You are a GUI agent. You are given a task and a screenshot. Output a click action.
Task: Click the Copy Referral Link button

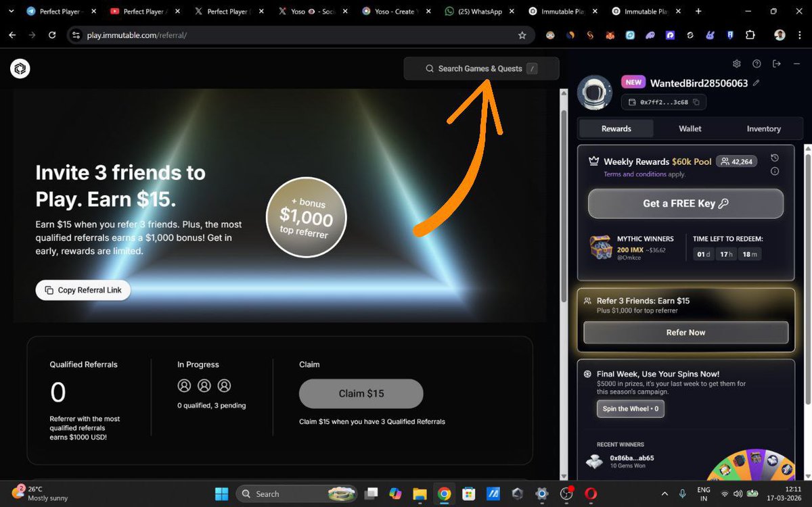83,290
